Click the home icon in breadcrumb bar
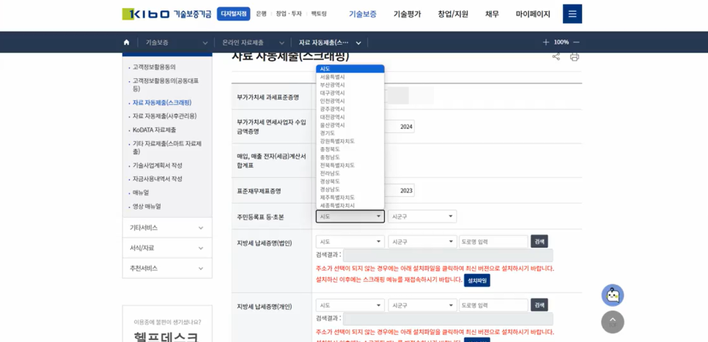 coord(126,42)
